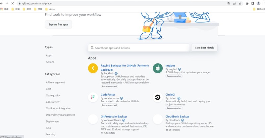Viewport: 265px width, 138px height.
Task: Select the Deployment category
Action: 53,121
